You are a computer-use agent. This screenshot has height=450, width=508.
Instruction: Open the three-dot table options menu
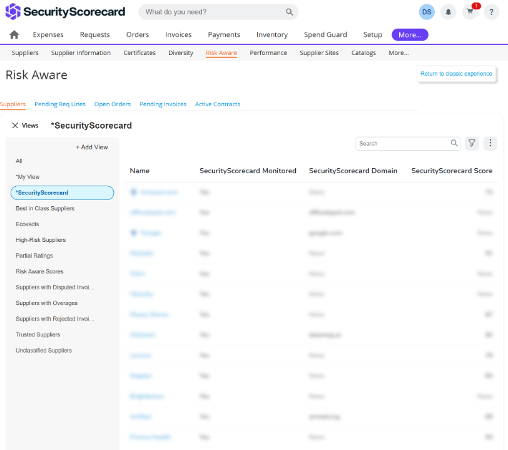coord(490,143)
